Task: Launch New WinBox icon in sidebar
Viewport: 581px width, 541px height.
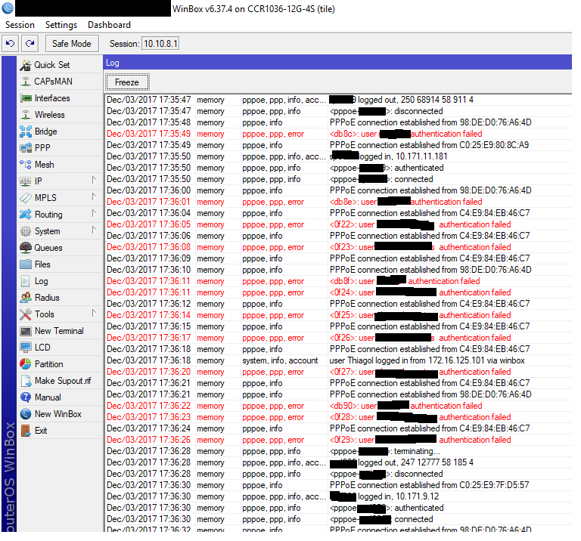Action: tap(26, 414)
